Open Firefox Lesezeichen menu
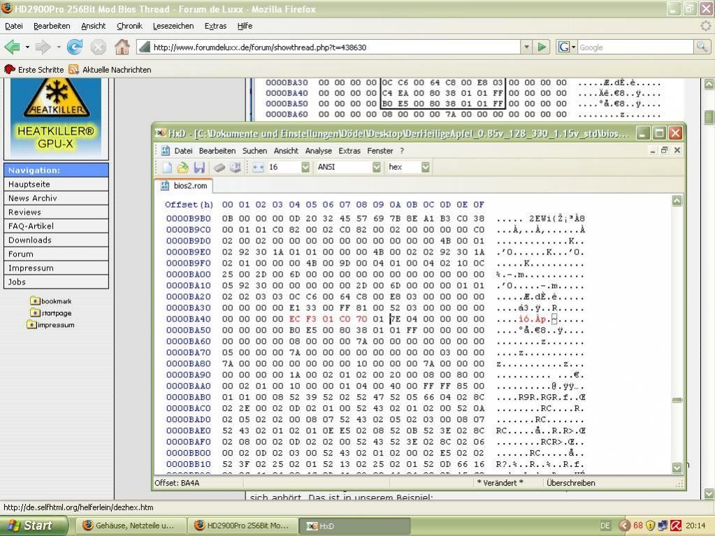 click(173, 26)
